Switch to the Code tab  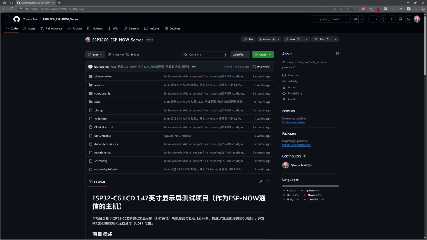point(12,28)
